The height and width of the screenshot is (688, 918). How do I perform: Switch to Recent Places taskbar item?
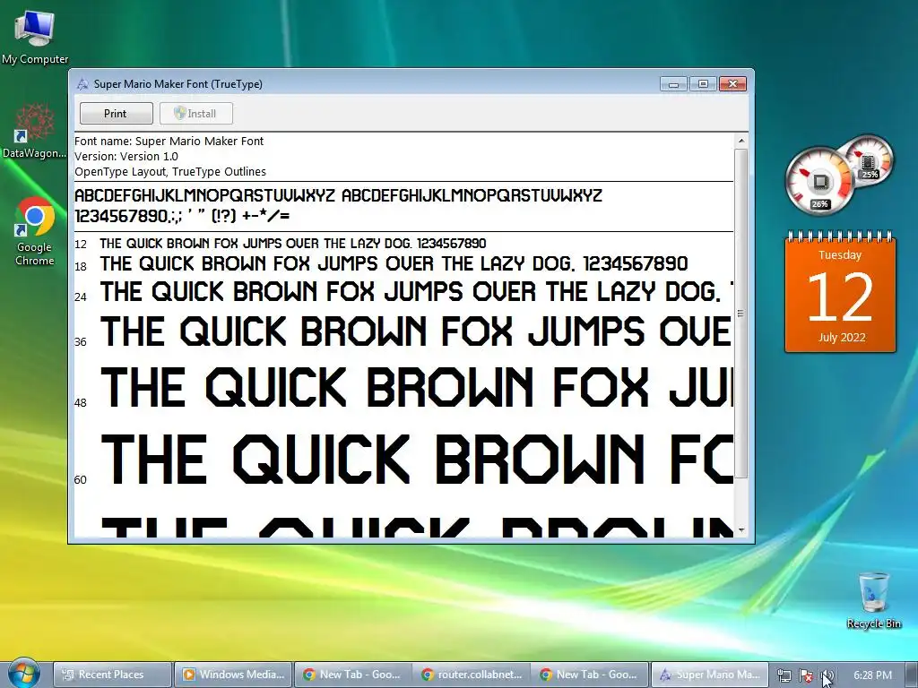(112, 675)
